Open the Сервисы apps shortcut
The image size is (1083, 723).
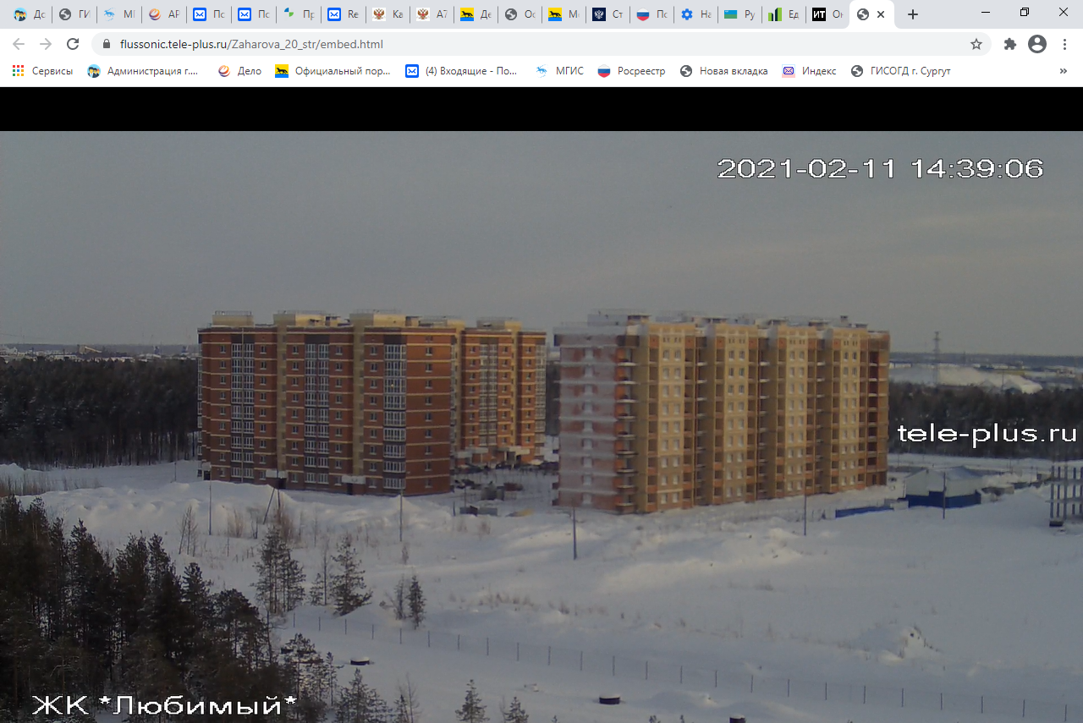42,71
